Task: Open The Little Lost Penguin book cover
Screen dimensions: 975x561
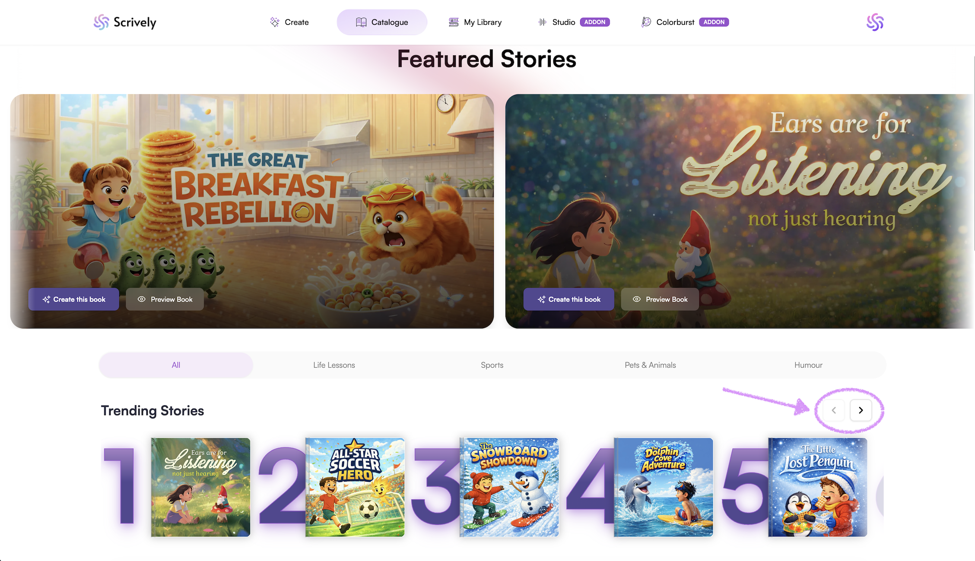Action: point(817,487)
